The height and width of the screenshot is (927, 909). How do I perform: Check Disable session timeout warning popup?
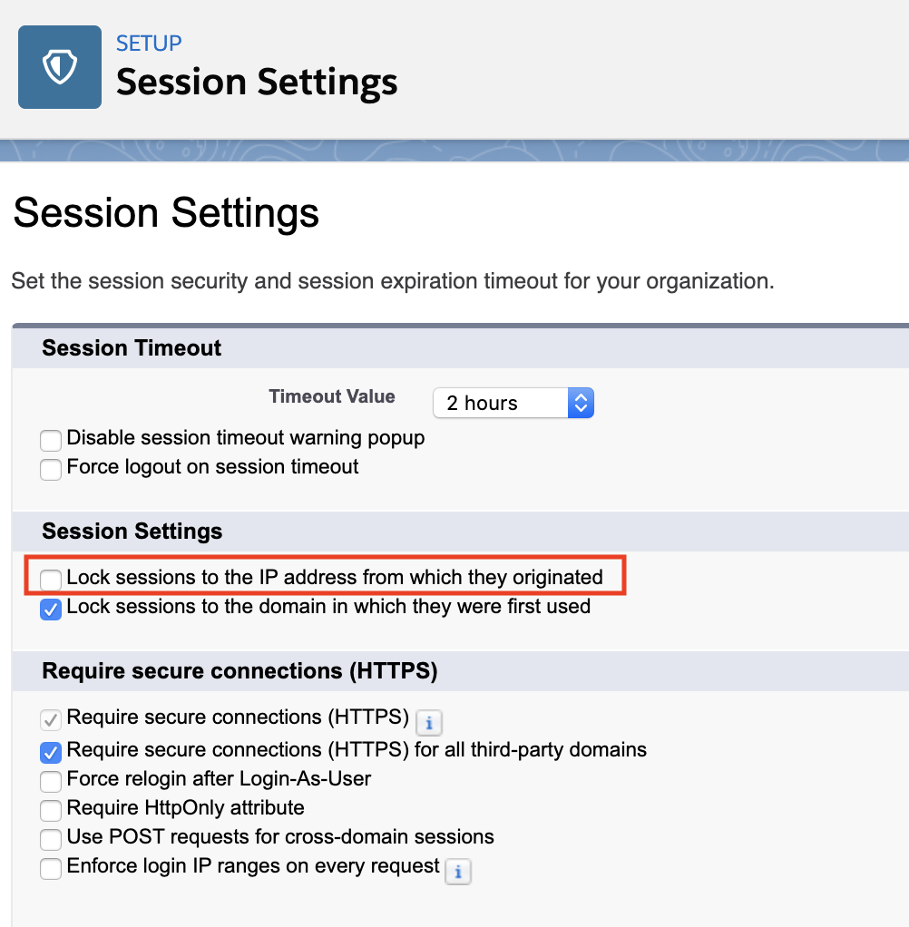(50, 441)
